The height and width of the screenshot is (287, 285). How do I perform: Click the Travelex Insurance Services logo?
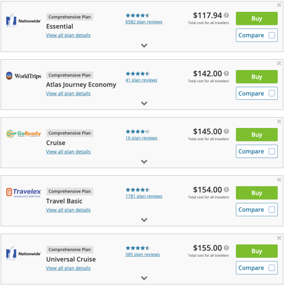pos(23,192)
